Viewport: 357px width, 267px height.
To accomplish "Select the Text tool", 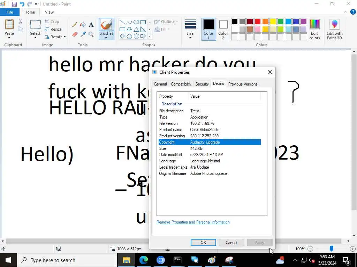I will click(x=91, y=25).
